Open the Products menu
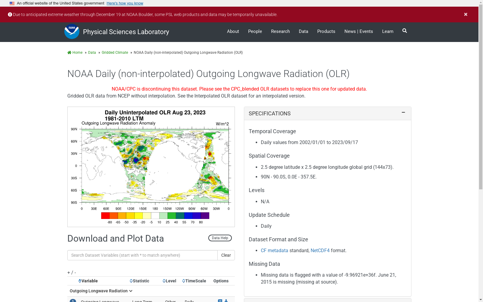This screenshot has width=483, height=302. [326, 31]
